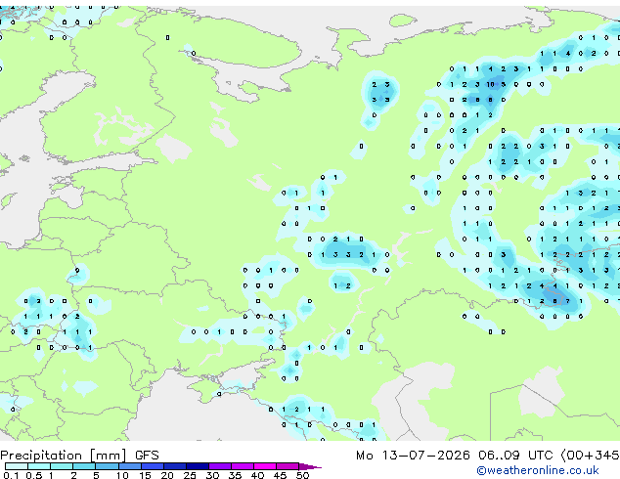The image size is (620, 479).
Task: Click the legend label '20'
Action: click(x=167, y=475)
